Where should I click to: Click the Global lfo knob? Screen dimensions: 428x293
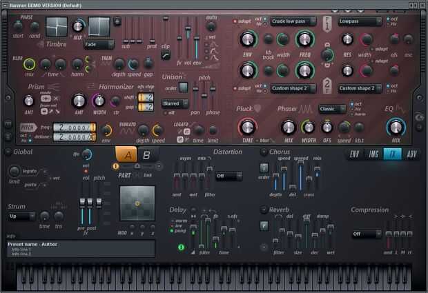pyautogui.click(x=87, y=154)
